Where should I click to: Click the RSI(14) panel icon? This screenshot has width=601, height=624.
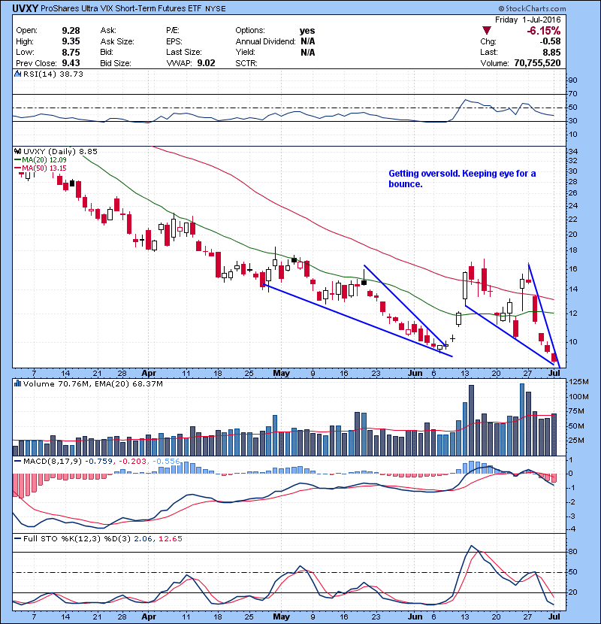[x=17, y=74]
